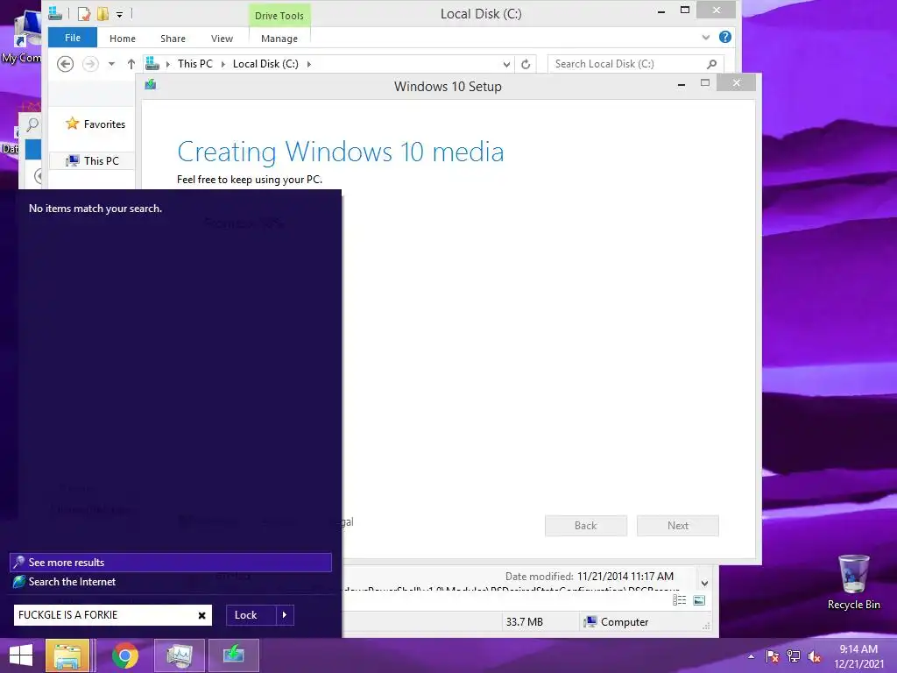Open the monitor app taskbar icon
The height and width of the screenshot is (673, 897).
[179, 655]
